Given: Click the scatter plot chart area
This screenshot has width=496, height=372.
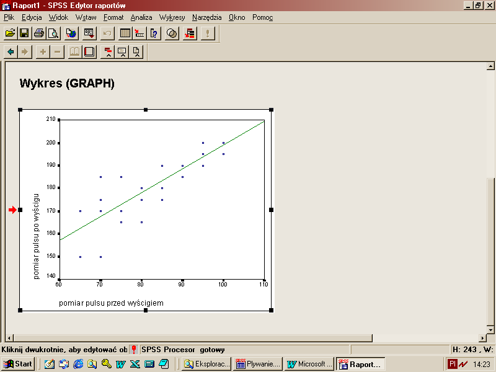Looking at the screenshot, I should tap(161, 198).
